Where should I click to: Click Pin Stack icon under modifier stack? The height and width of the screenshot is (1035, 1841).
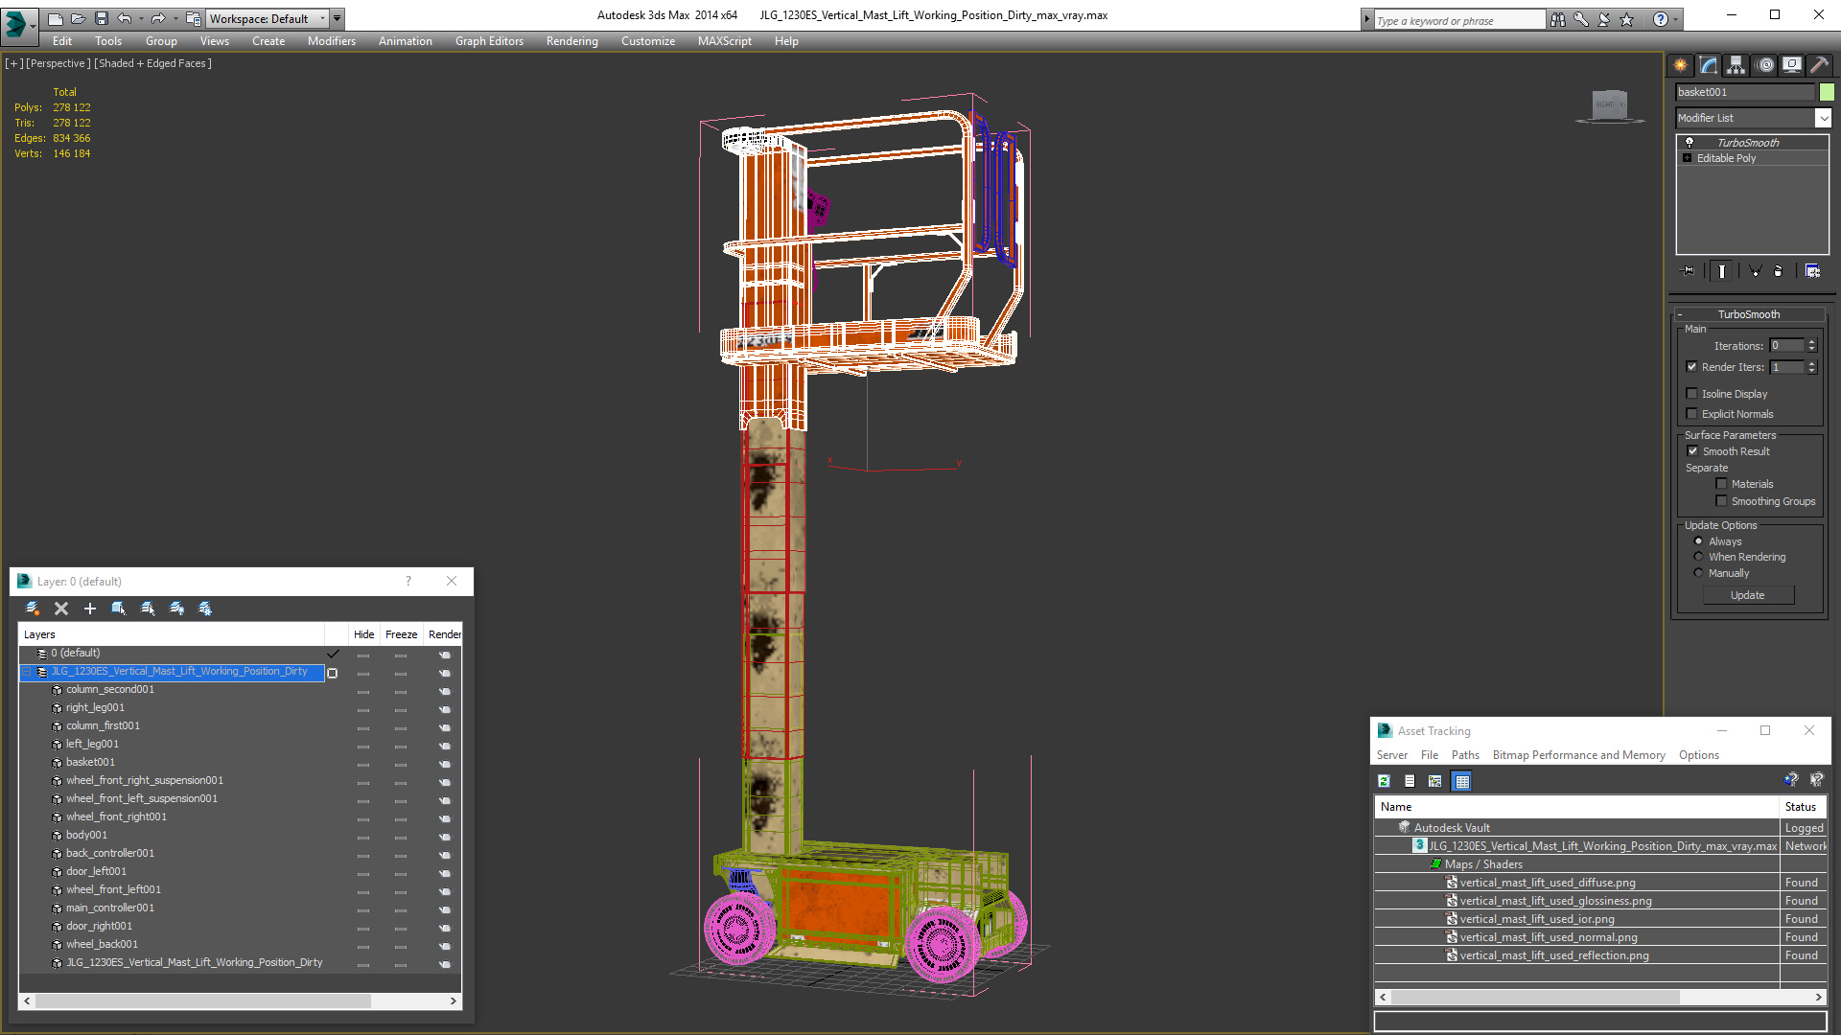click(x=1689, y=271)
